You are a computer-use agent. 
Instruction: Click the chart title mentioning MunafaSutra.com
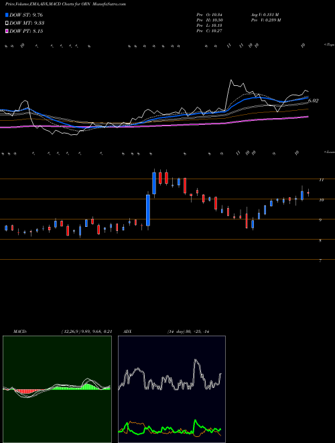coord(66,4)
